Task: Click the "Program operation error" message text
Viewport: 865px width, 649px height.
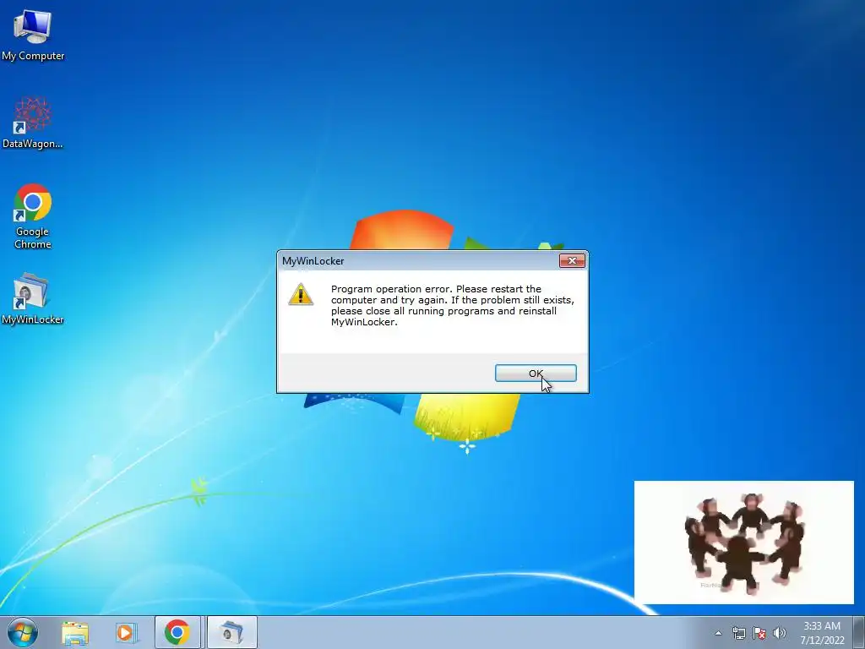Action: coord(453,305)
